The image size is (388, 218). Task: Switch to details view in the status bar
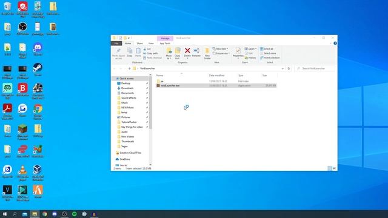(330, 168)
